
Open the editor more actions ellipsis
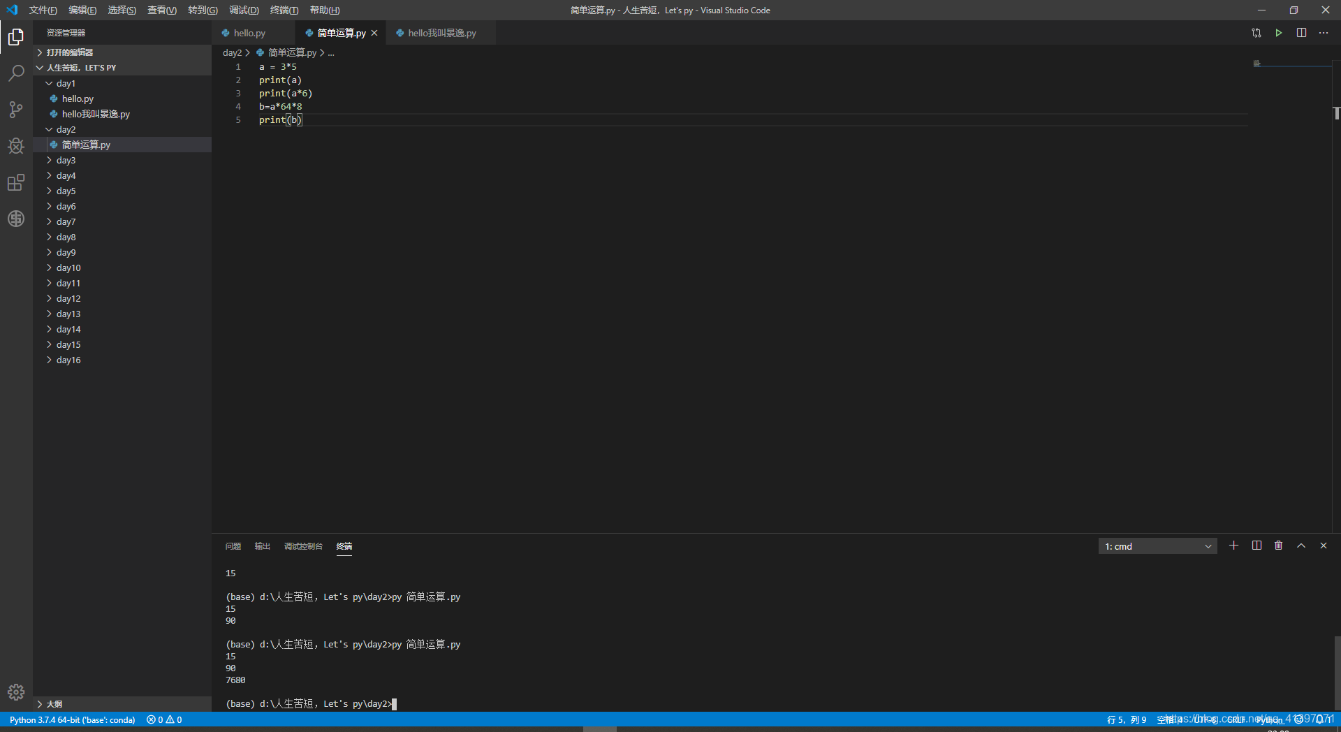(1324, 33)
